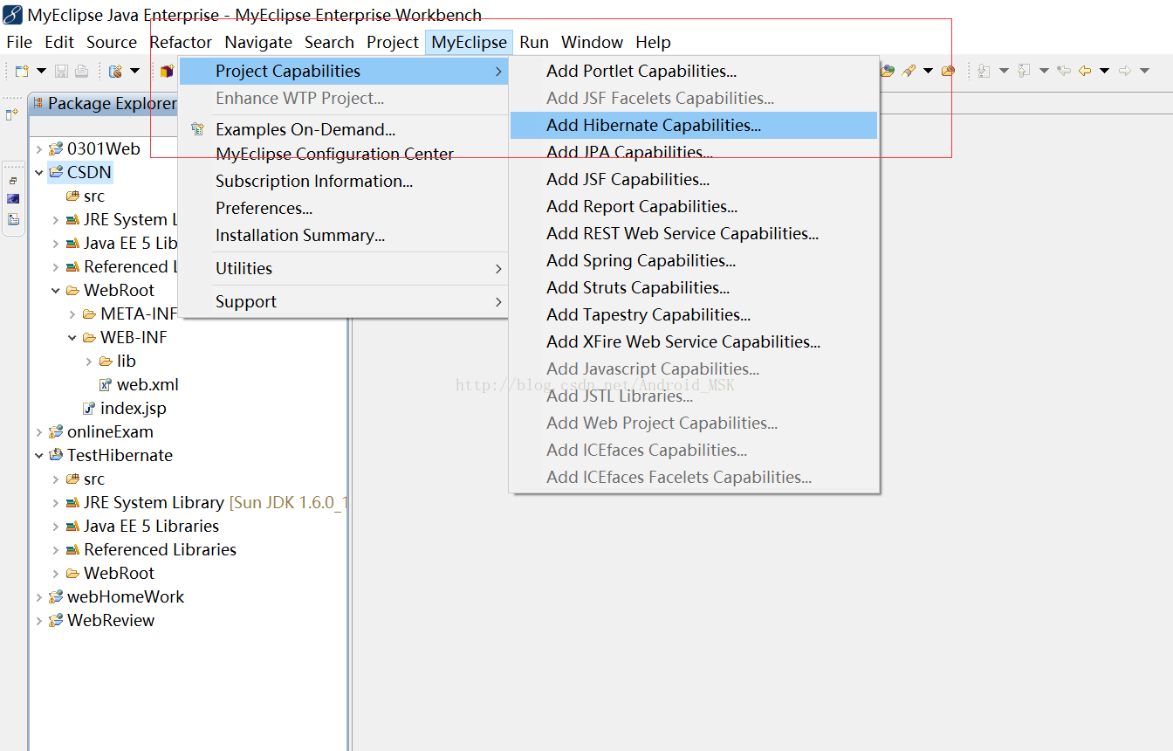Viewport: 1173px width, 751px height.
Task: Open the Navigate menu
Action: (258, 42)
